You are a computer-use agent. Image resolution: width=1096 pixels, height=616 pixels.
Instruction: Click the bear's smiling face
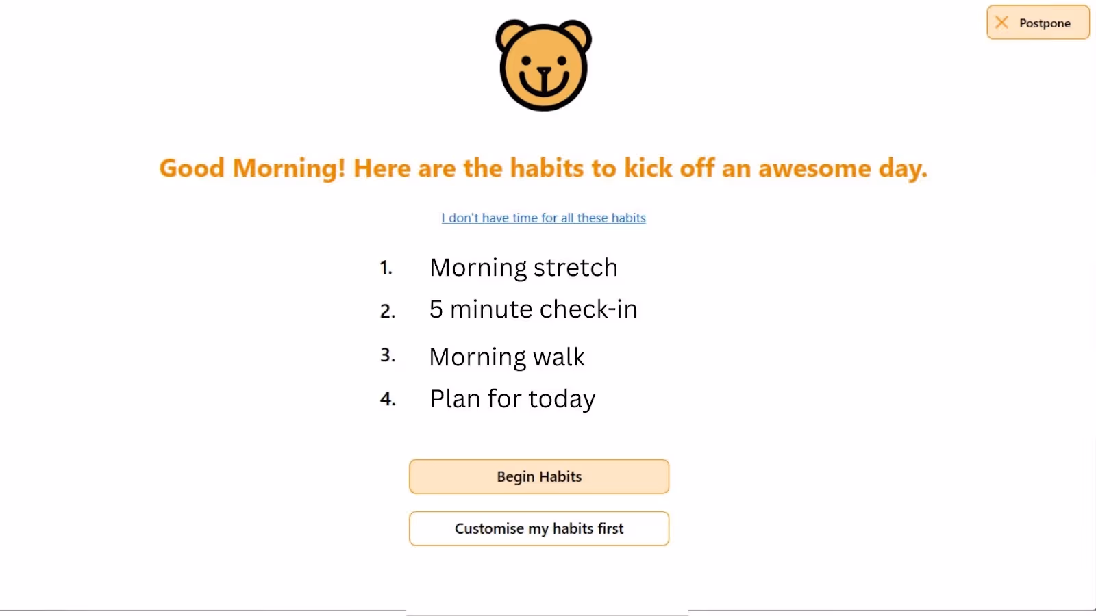543,72
